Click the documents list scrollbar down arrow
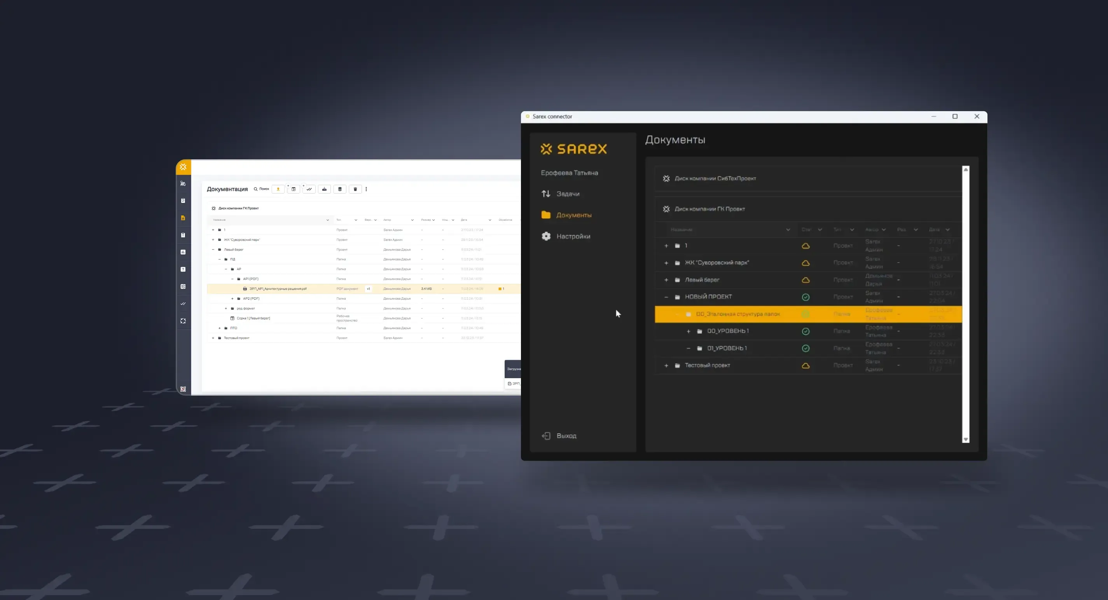The width and height of the screenshot is (1108, 600). [966, 439]
